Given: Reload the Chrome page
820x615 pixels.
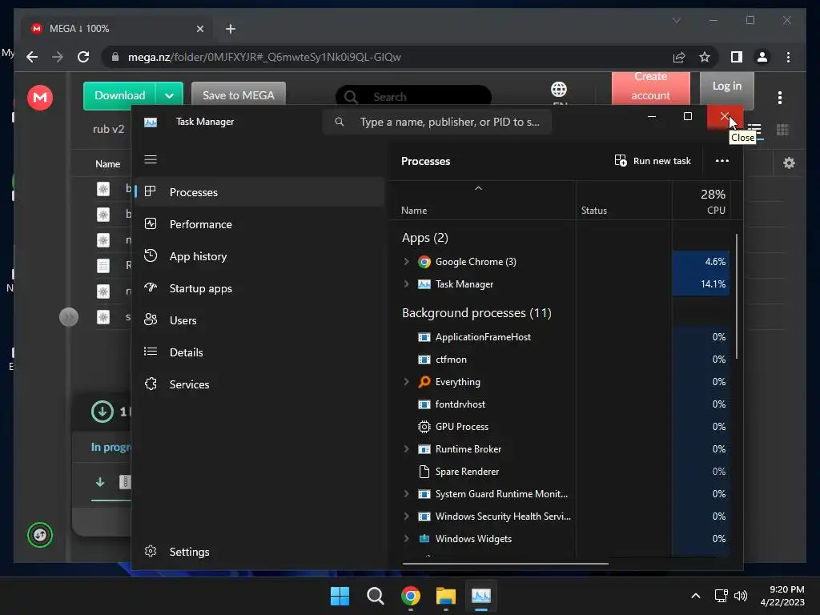Looking at the screenshot, I should [x=83, y=57].
